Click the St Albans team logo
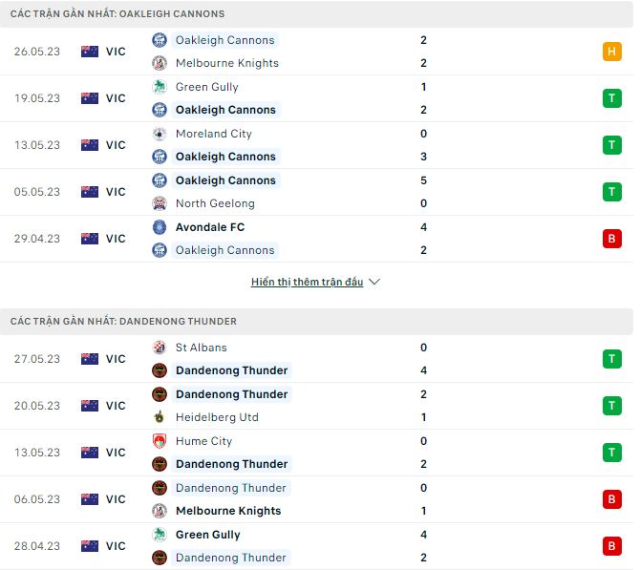Screen dimensions: 640x570 [160, 348]
